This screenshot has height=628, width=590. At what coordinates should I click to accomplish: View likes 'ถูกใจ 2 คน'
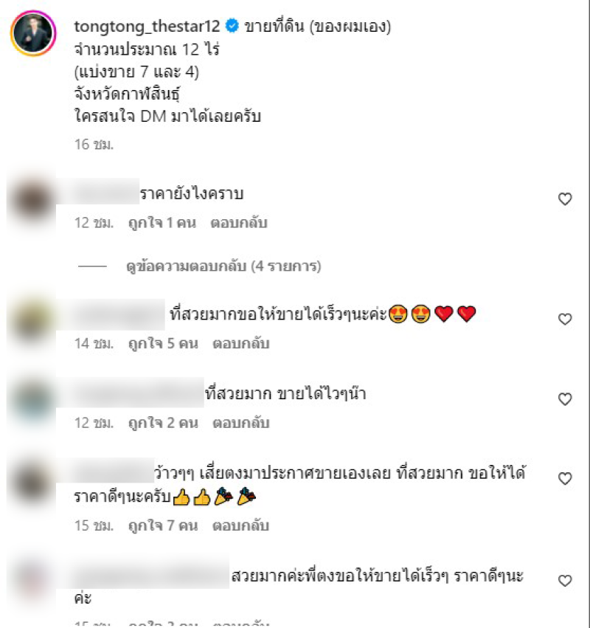pos(163,423)
